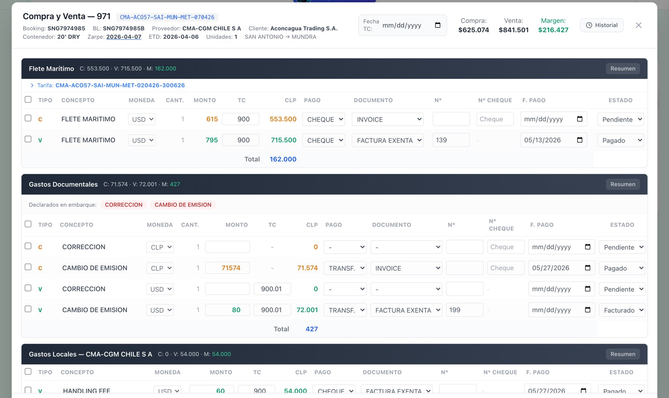Check the CAMBIO DE EMISION compra row
The height and width of the screenshot is (398, 669).
tap(28, 267)
